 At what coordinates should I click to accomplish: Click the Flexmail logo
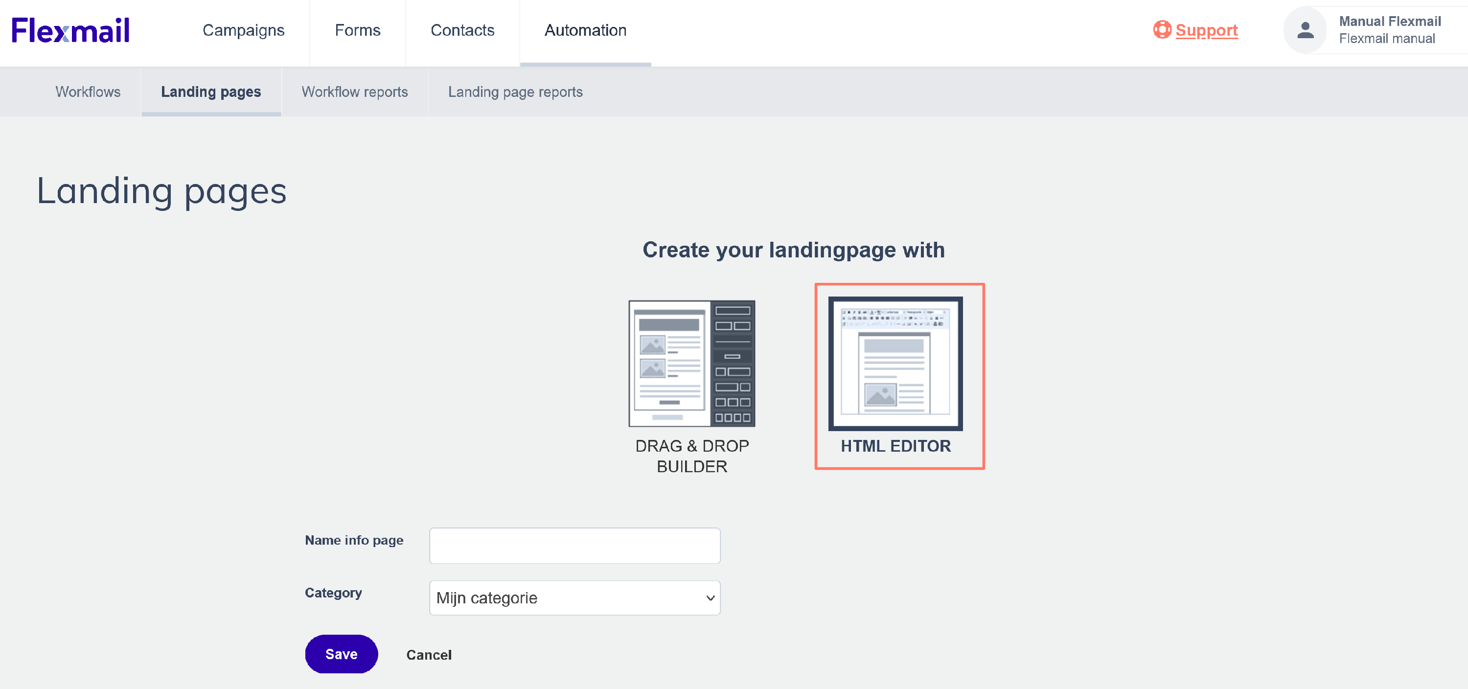tap(70, 30)
